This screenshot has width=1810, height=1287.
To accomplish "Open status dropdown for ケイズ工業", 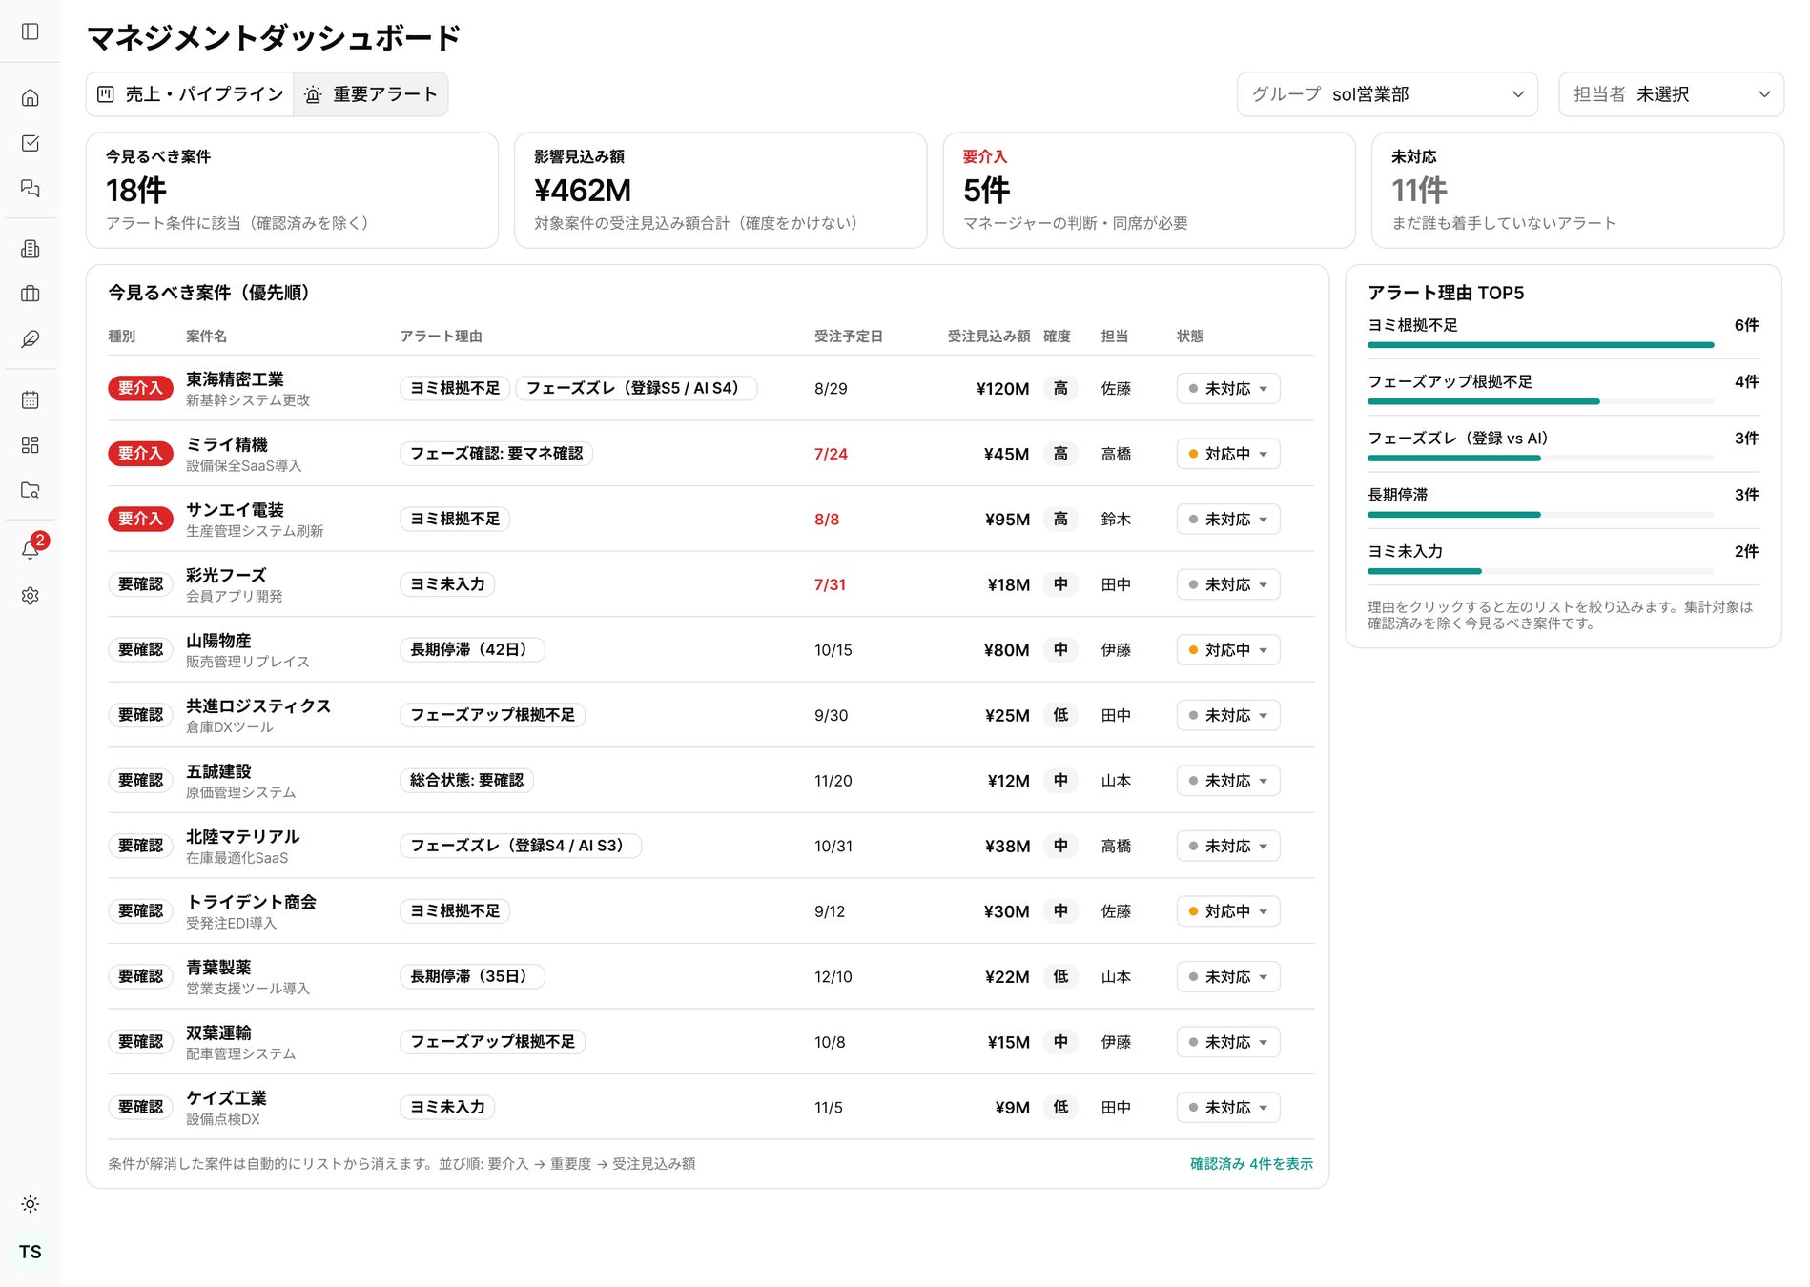I will tap(1228, 1107).
